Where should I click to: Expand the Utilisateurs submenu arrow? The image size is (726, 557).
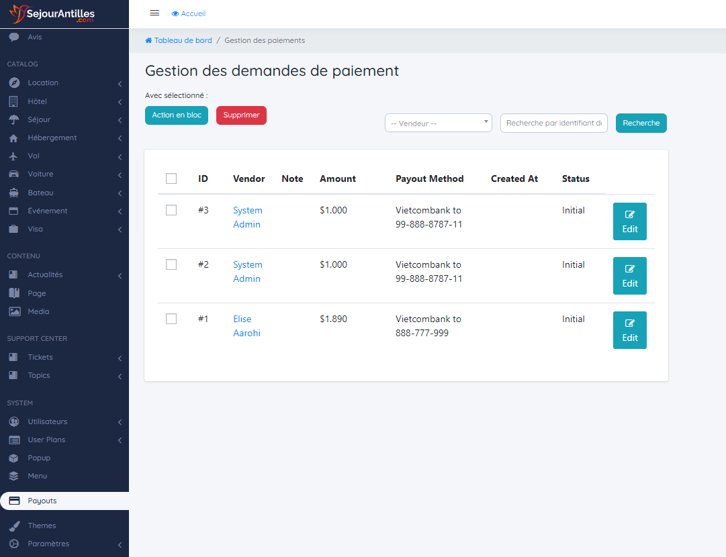click(x=120, y=422)
